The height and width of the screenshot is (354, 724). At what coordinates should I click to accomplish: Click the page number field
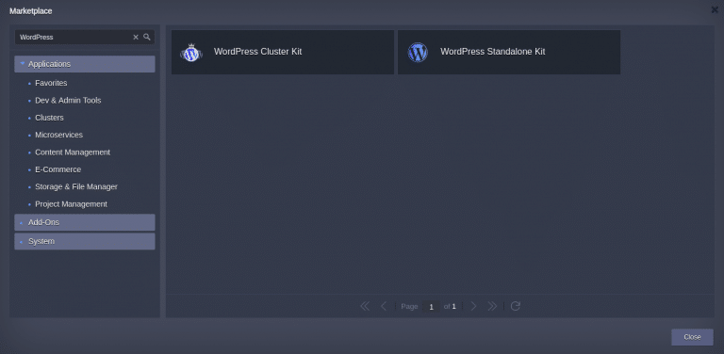coord(431,307)
